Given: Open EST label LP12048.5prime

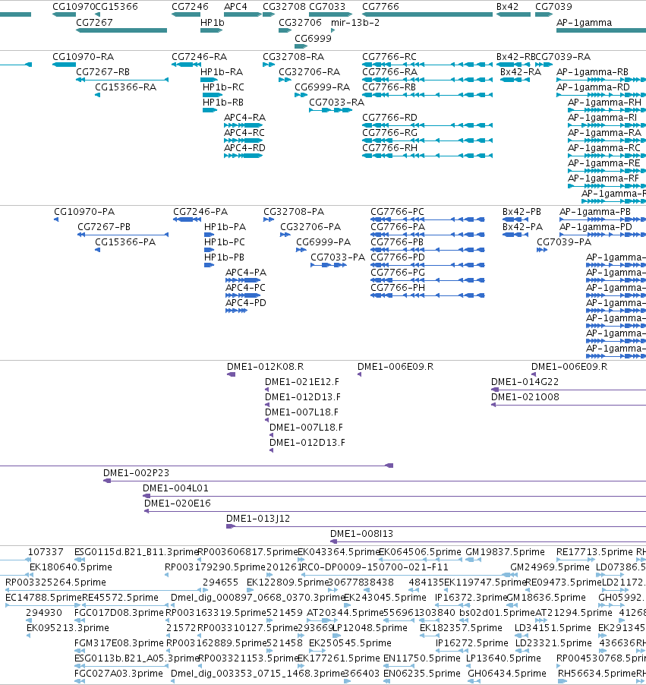Looking at the screenshot, I should [x=370, y=628].
